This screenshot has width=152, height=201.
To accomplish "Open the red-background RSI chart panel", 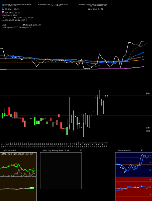I will point(133,189).
